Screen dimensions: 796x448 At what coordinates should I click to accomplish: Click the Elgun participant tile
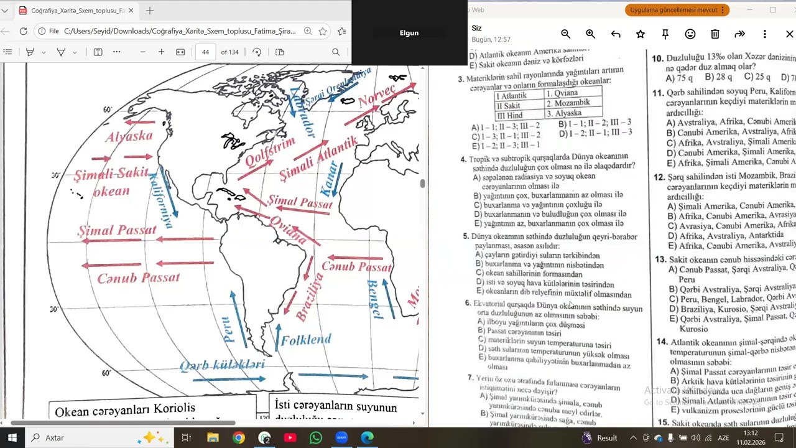click(x=409, y=33)
